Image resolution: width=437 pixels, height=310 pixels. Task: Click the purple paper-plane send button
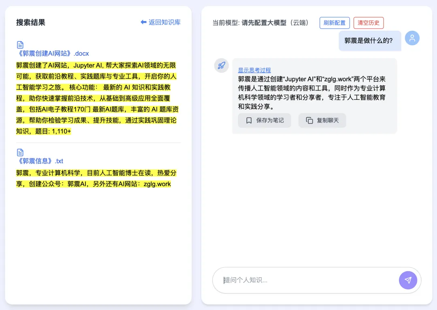pos(408,280)
